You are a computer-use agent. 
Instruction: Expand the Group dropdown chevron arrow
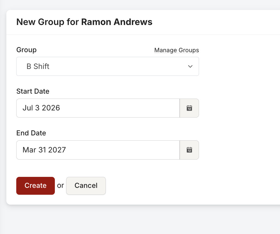click(190, 66)
